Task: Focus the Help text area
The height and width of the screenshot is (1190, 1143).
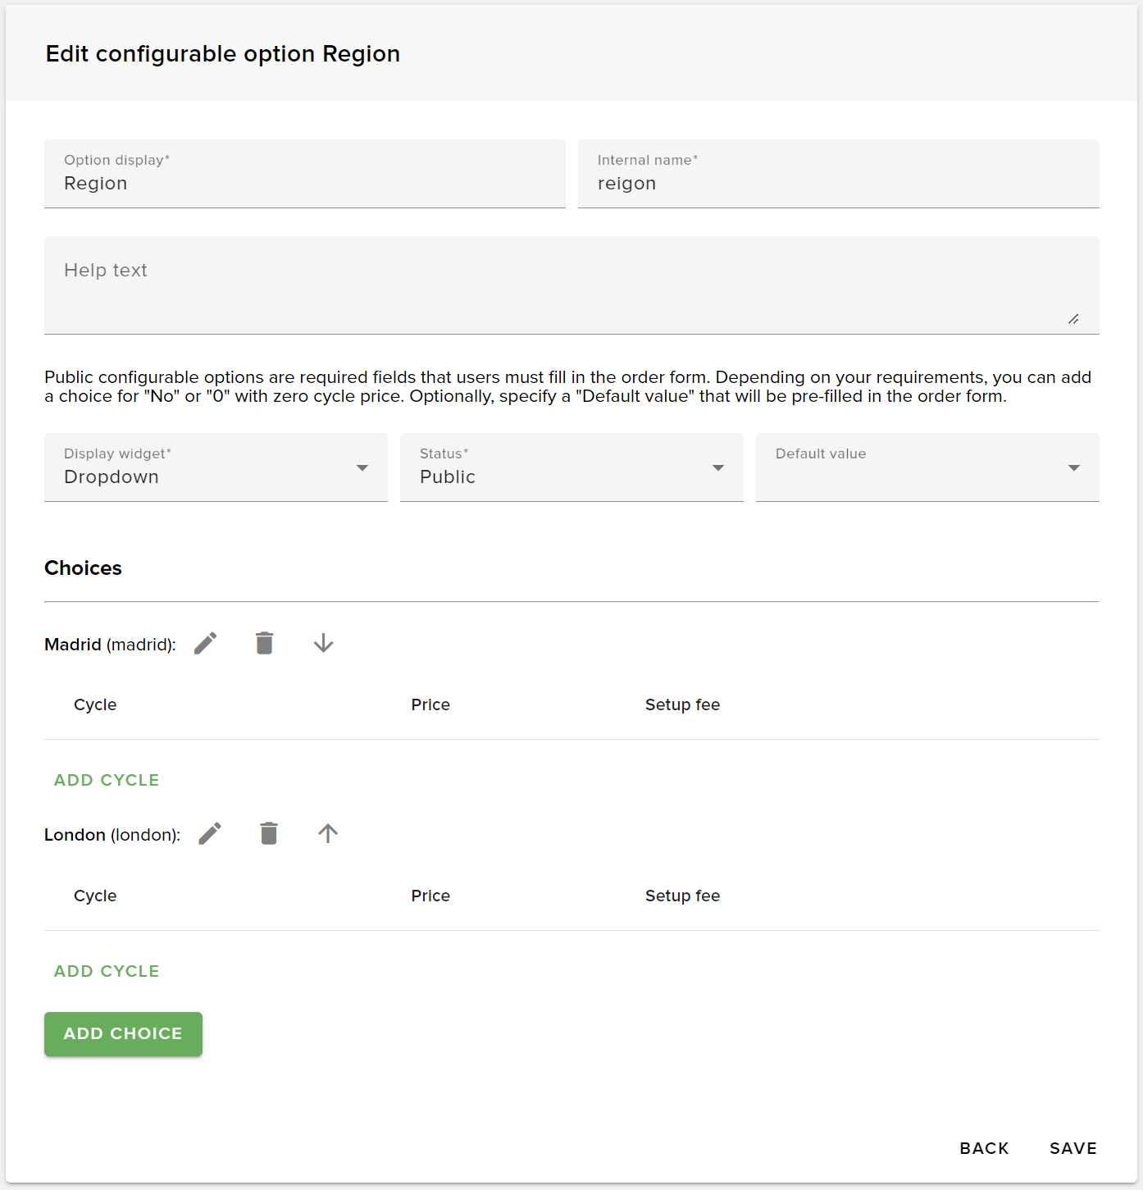Action: [x=571, y=279]
